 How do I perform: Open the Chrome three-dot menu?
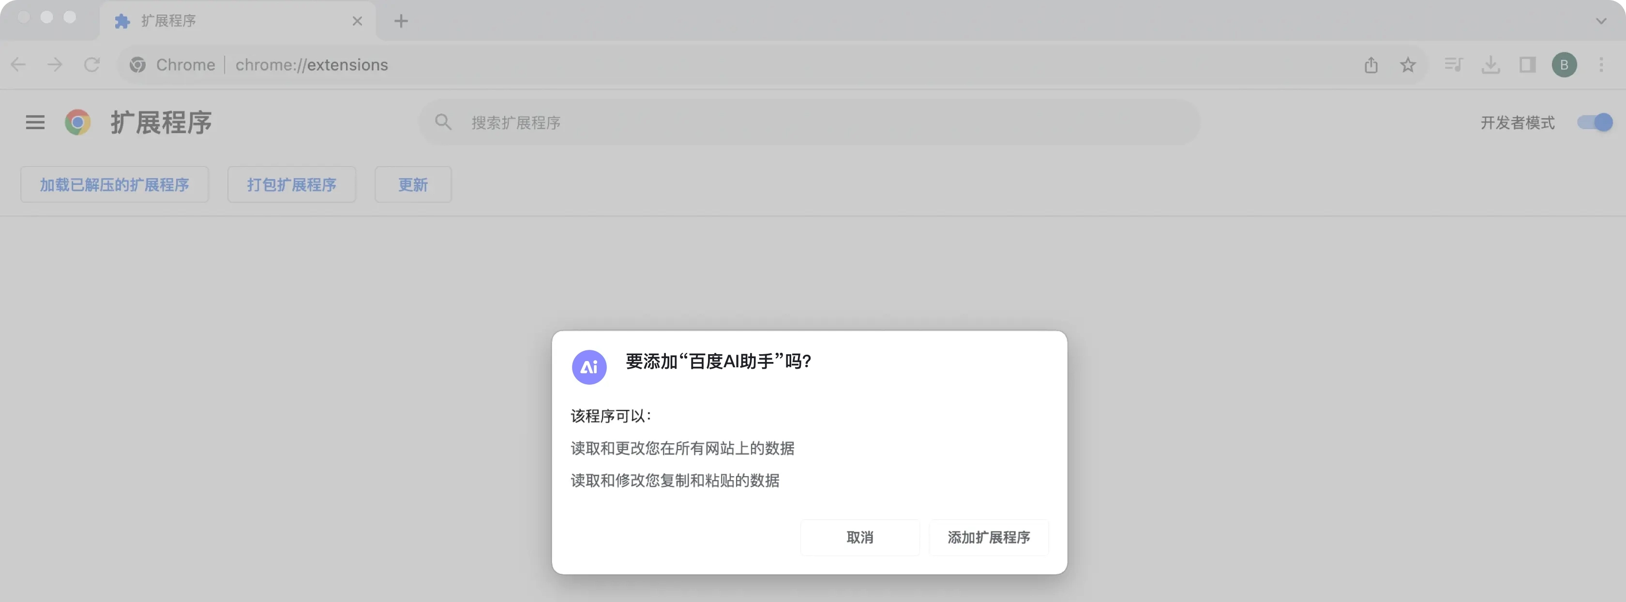click(1601, 64)
